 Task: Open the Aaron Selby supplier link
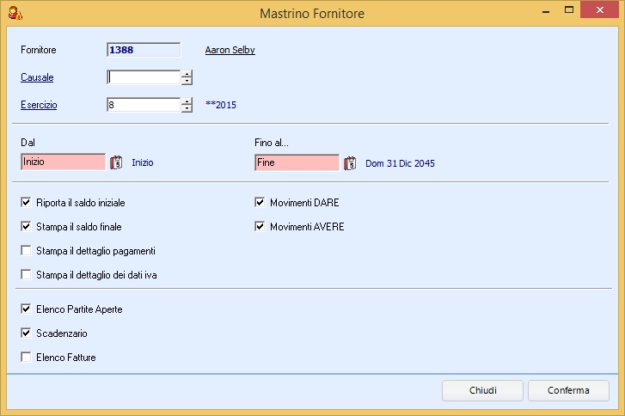(230, 50)
